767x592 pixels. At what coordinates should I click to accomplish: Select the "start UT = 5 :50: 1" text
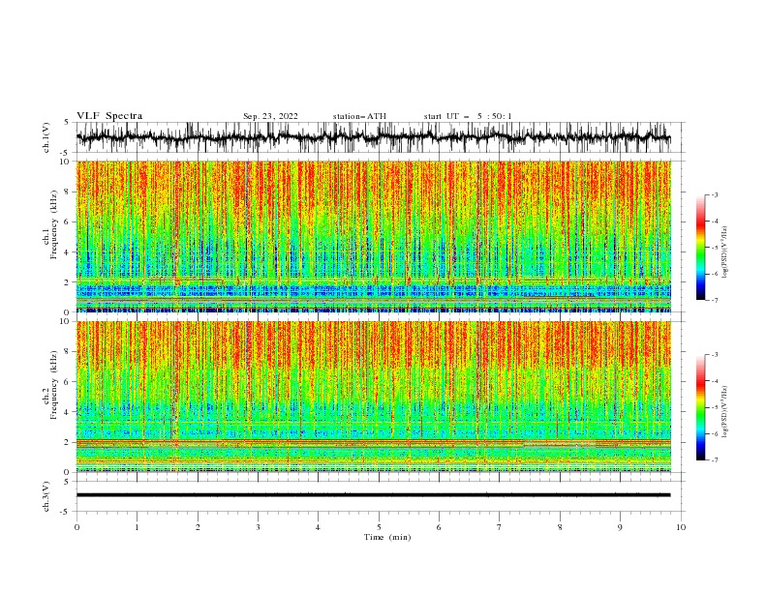[468, 116]
